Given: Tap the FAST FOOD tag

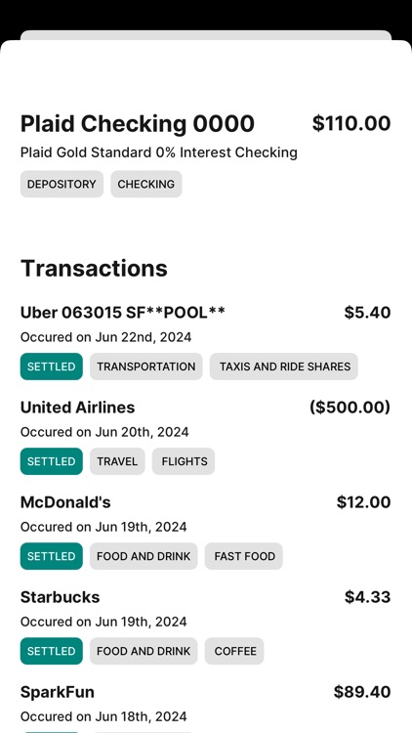Looking at the screenshot, I should tap(244, 556).
